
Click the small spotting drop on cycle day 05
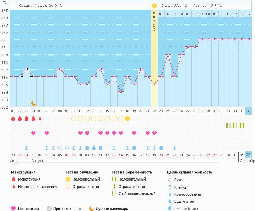[40, 118]
